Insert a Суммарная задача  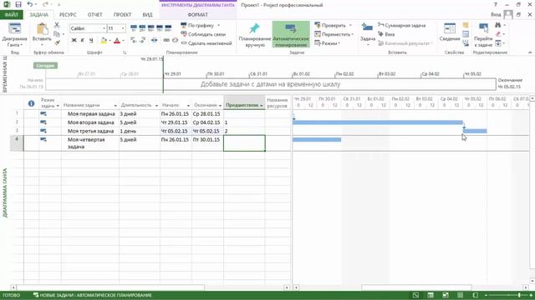click(401, 25)
